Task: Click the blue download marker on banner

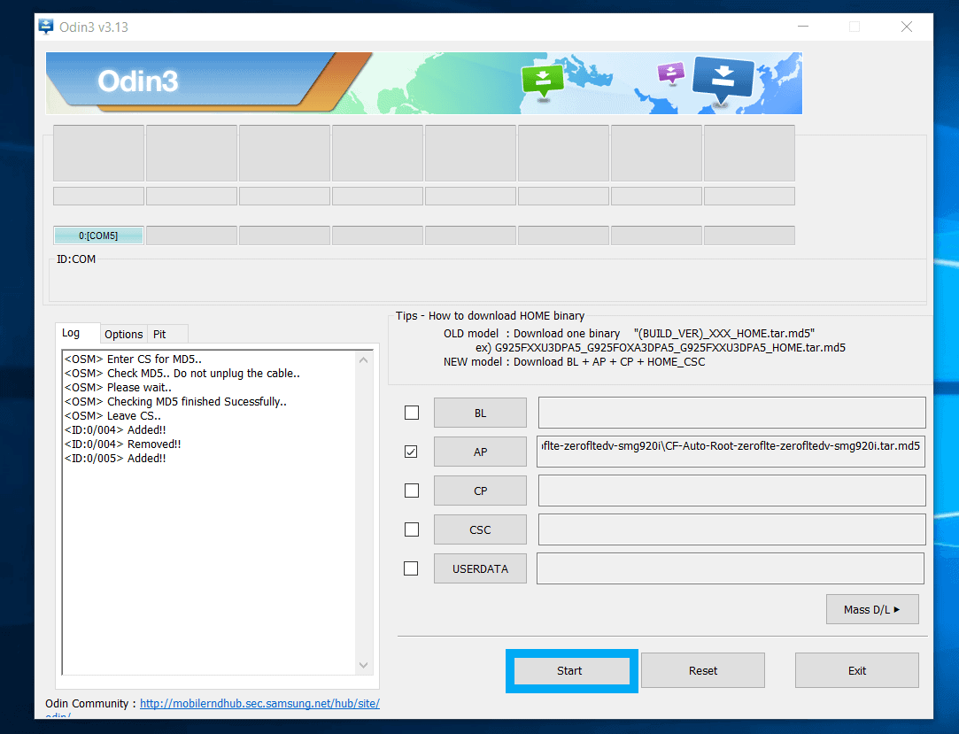Action: coord(723,79)
